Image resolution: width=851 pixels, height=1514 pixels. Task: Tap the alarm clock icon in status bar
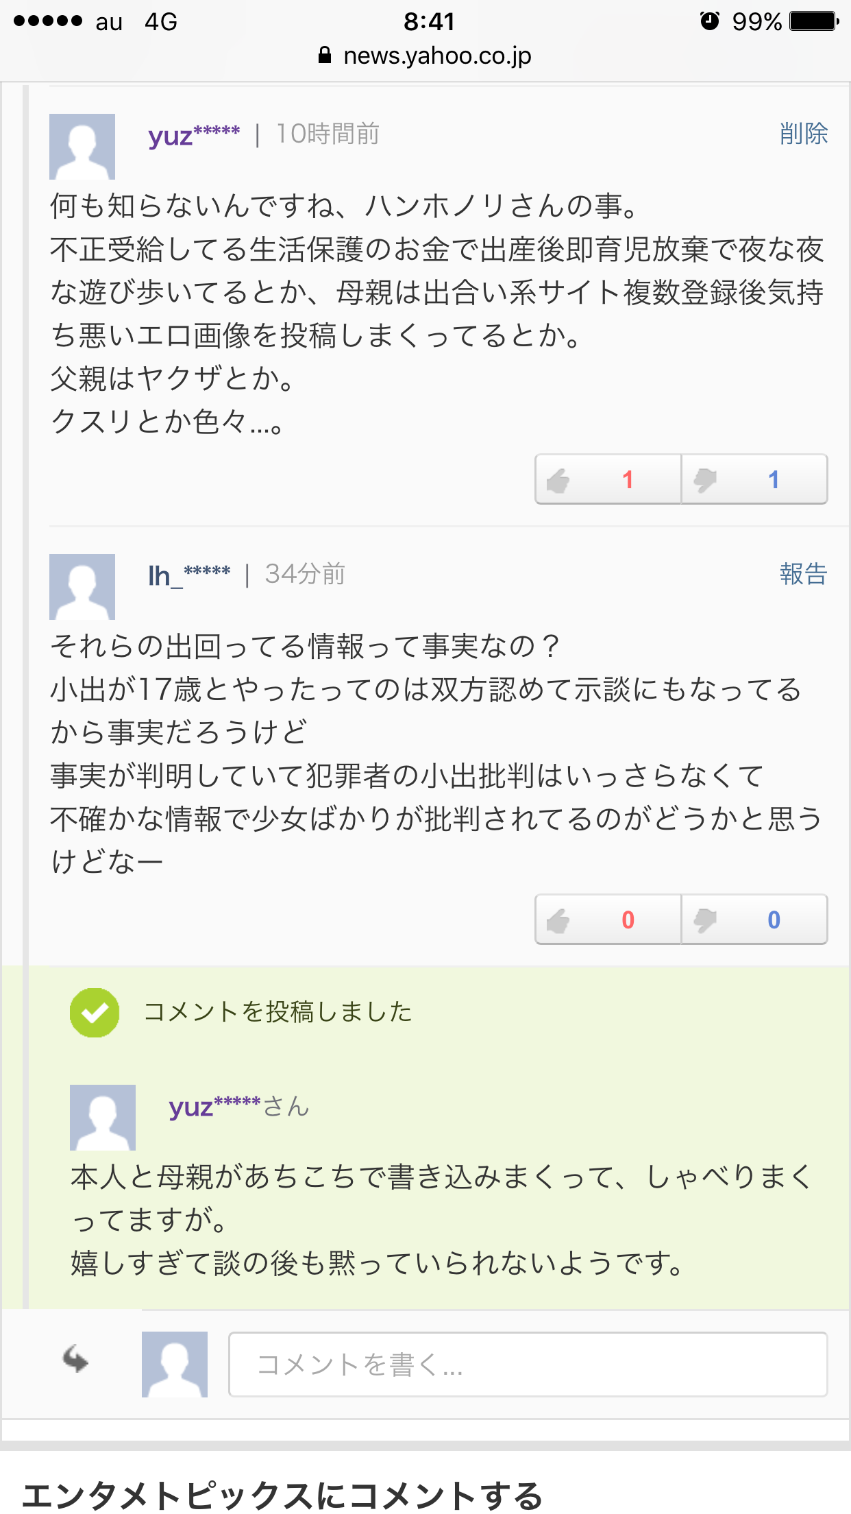point(710,21)
